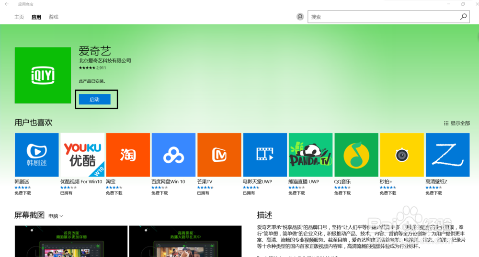Open the 高清壁纸Z app tile

[448, 155]
